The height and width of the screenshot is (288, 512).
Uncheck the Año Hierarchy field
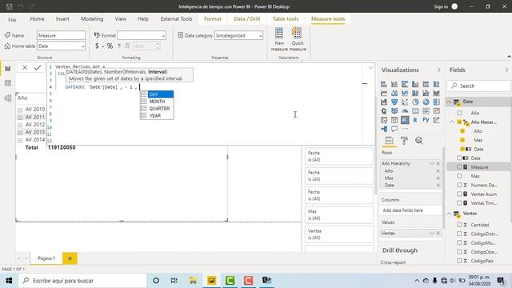click(459, 122)
